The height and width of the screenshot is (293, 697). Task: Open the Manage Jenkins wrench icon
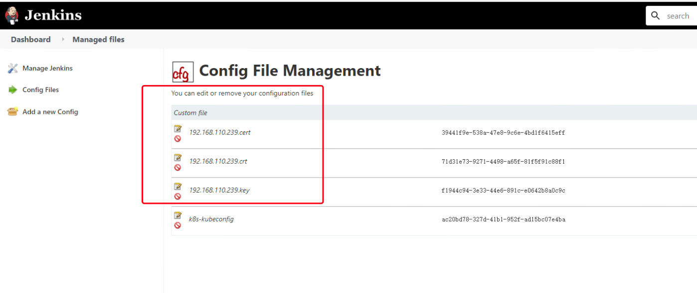coord(12,68)
